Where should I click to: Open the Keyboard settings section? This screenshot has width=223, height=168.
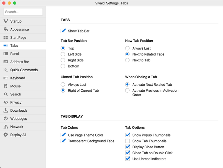coord(17,78)
